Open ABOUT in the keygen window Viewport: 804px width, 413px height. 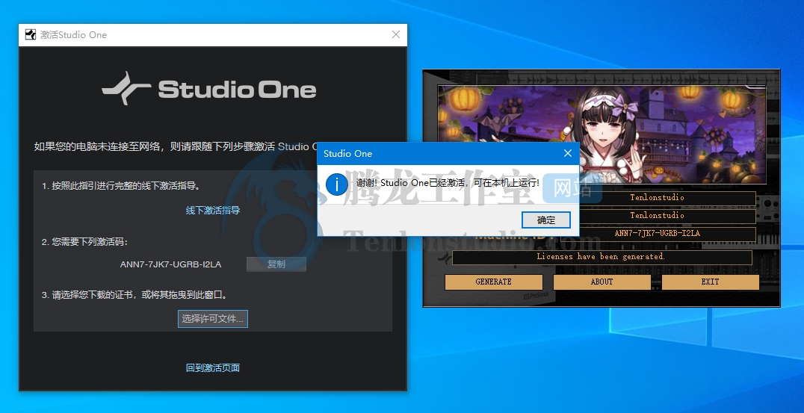click(x=602, y=282)
